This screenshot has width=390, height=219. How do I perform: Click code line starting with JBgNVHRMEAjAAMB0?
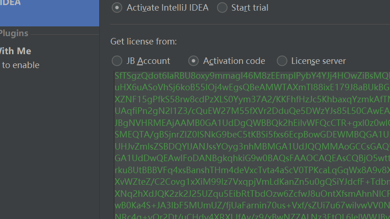click(252, 123)
